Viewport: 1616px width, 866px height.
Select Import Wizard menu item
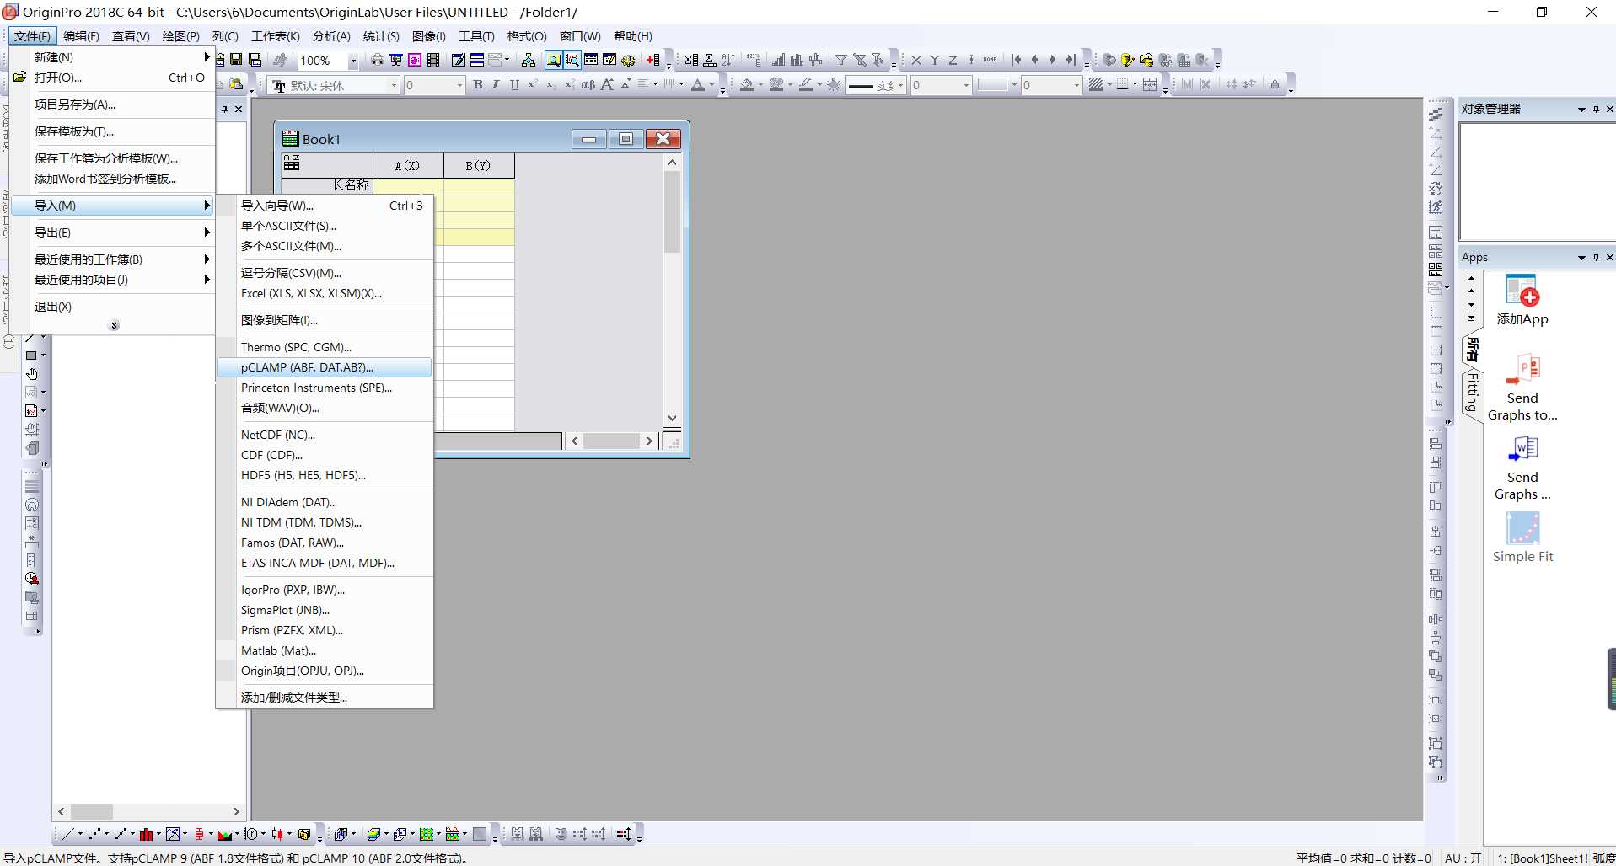[325, 206]
